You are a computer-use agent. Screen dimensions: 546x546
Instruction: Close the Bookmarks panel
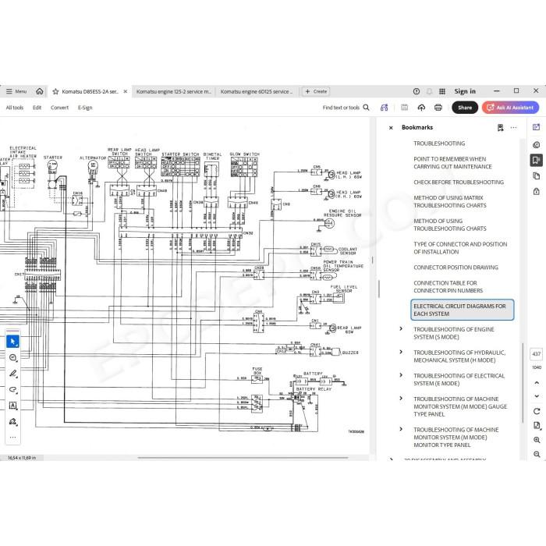(x=391, y=128)
